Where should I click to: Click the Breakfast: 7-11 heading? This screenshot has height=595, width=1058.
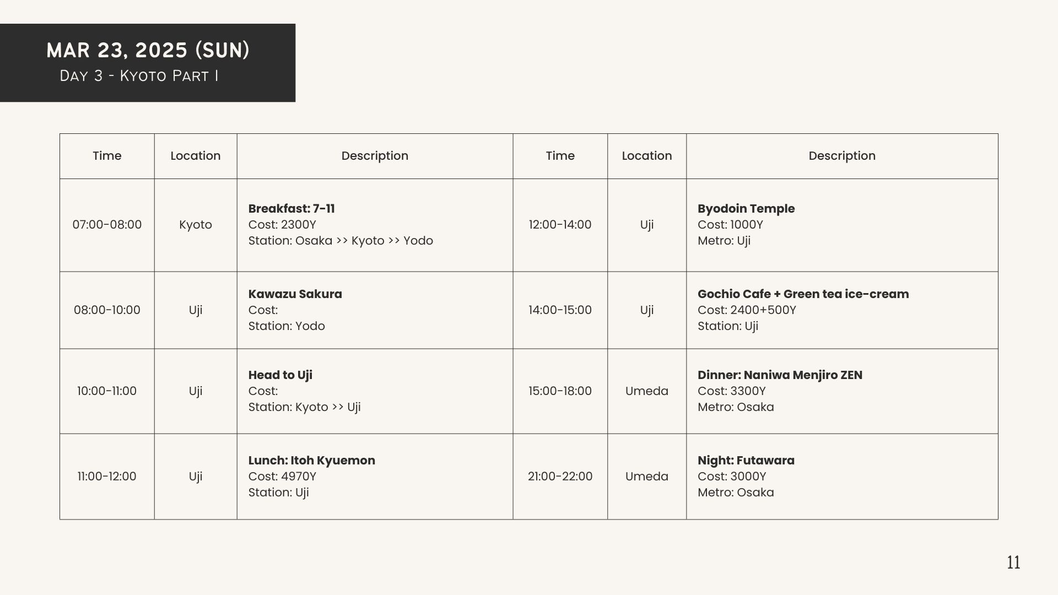tap(292, 209)
